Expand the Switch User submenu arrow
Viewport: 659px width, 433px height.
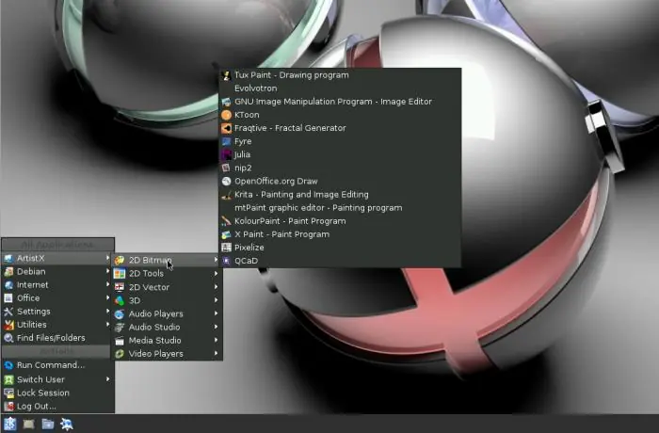click(x=108, y=379)
